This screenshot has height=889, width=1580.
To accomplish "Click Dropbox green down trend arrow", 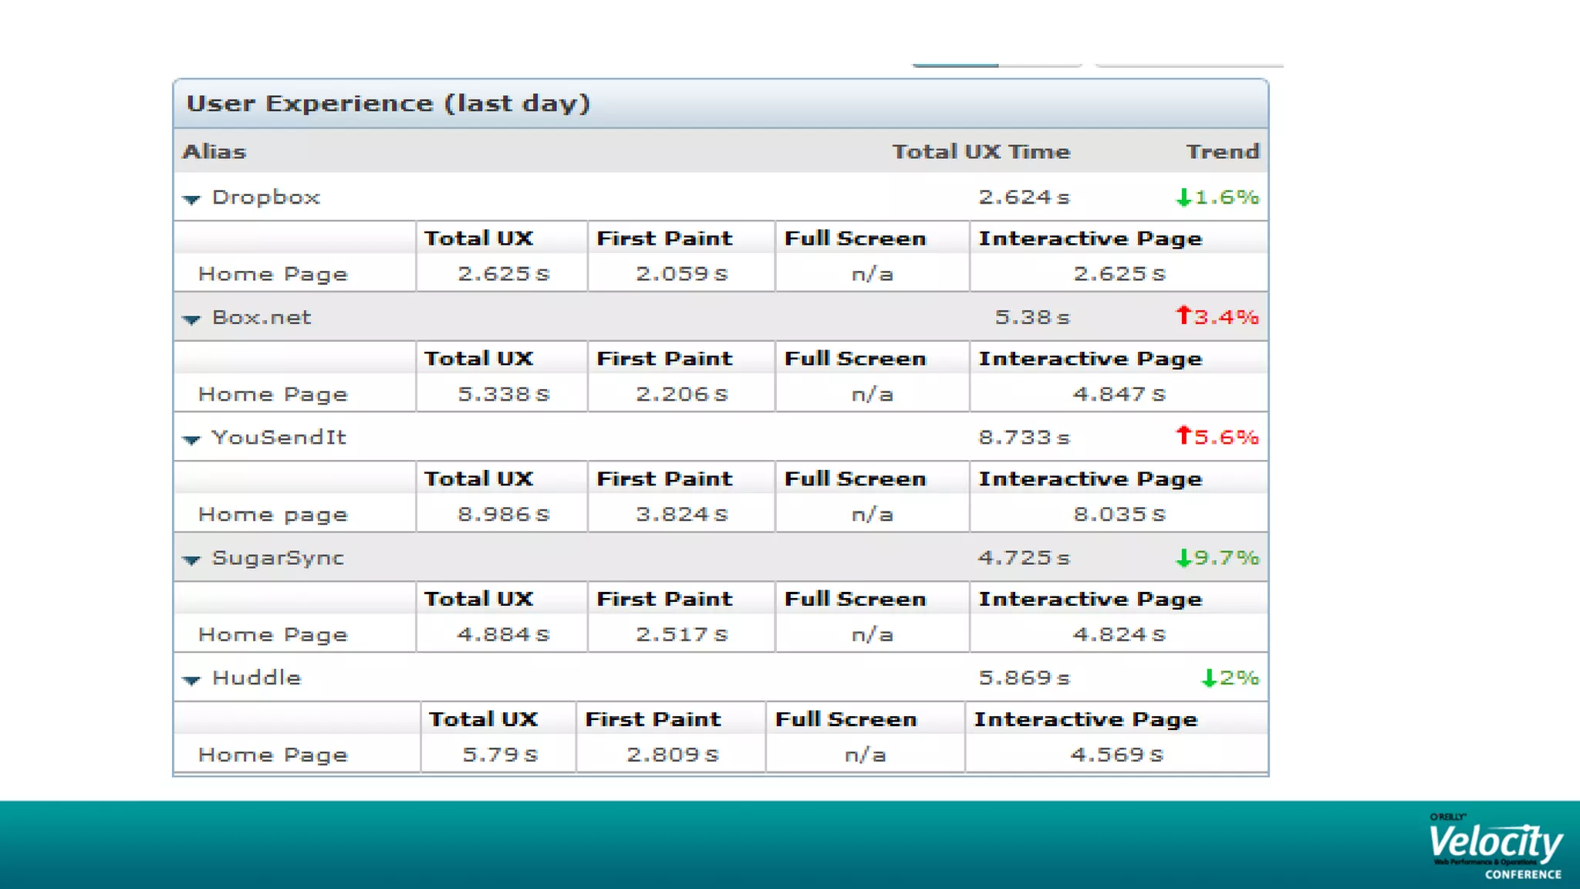I will (x=1183, y=198).
